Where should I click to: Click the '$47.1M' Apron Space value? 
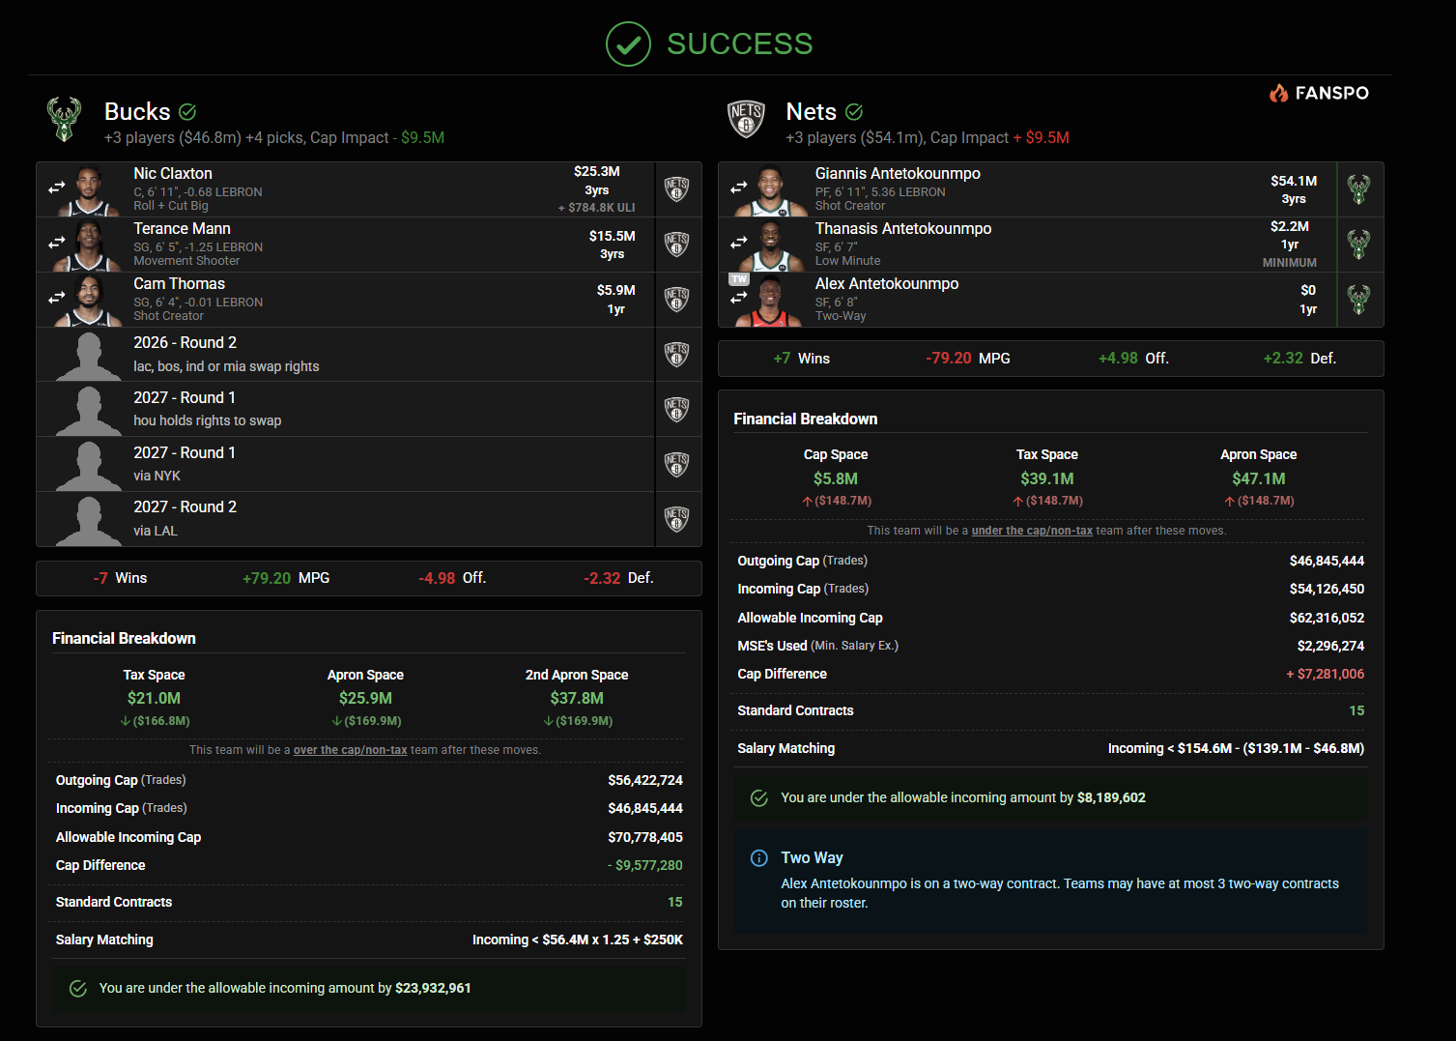[x=1259, y=479]
